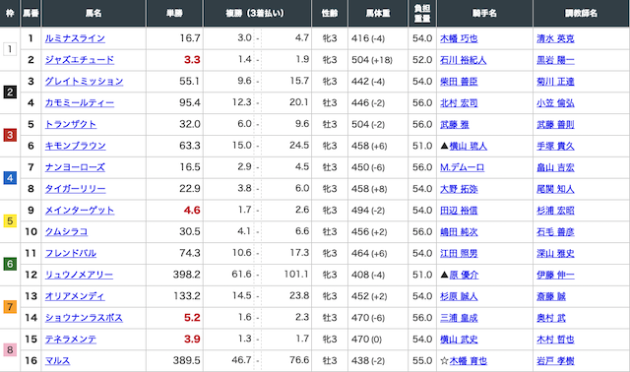Screen dimensions: 630x372
Task: Open jockey 江田 照男 profile
Action: (459, 254)
